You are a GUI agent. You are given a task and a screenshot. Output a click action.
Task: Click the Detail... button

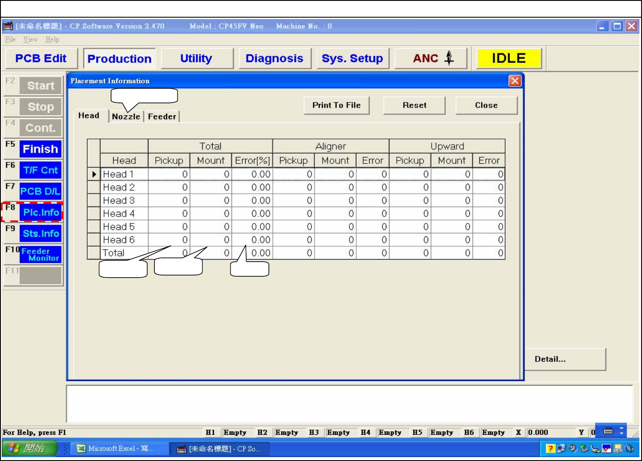pyautogui.click(x=565, y=359)
